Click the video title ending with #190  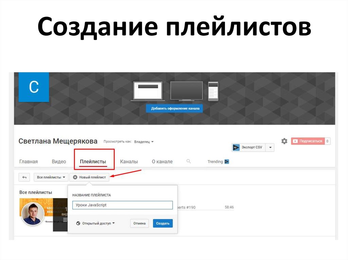pyautogui.click(x=187, y=207)
